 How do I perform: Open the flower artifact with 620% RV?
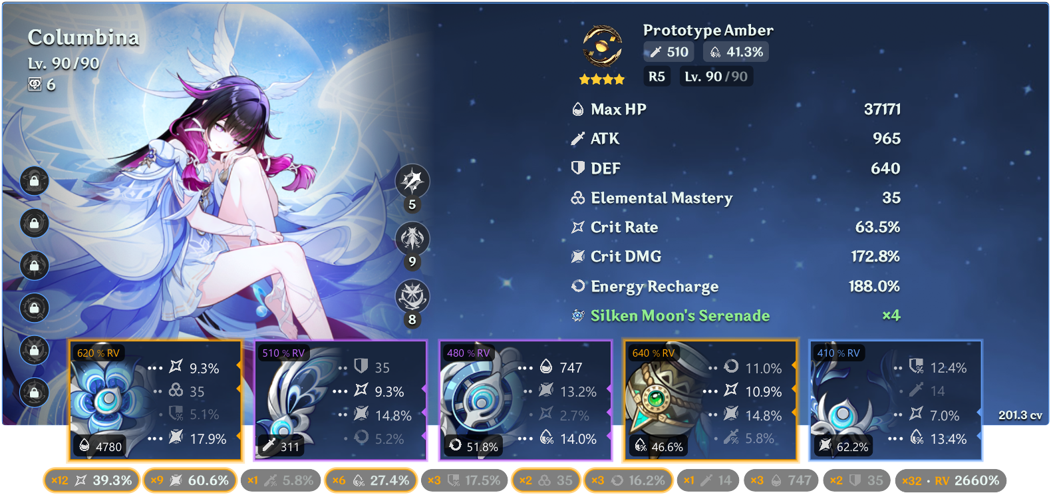tap(154, 401)
